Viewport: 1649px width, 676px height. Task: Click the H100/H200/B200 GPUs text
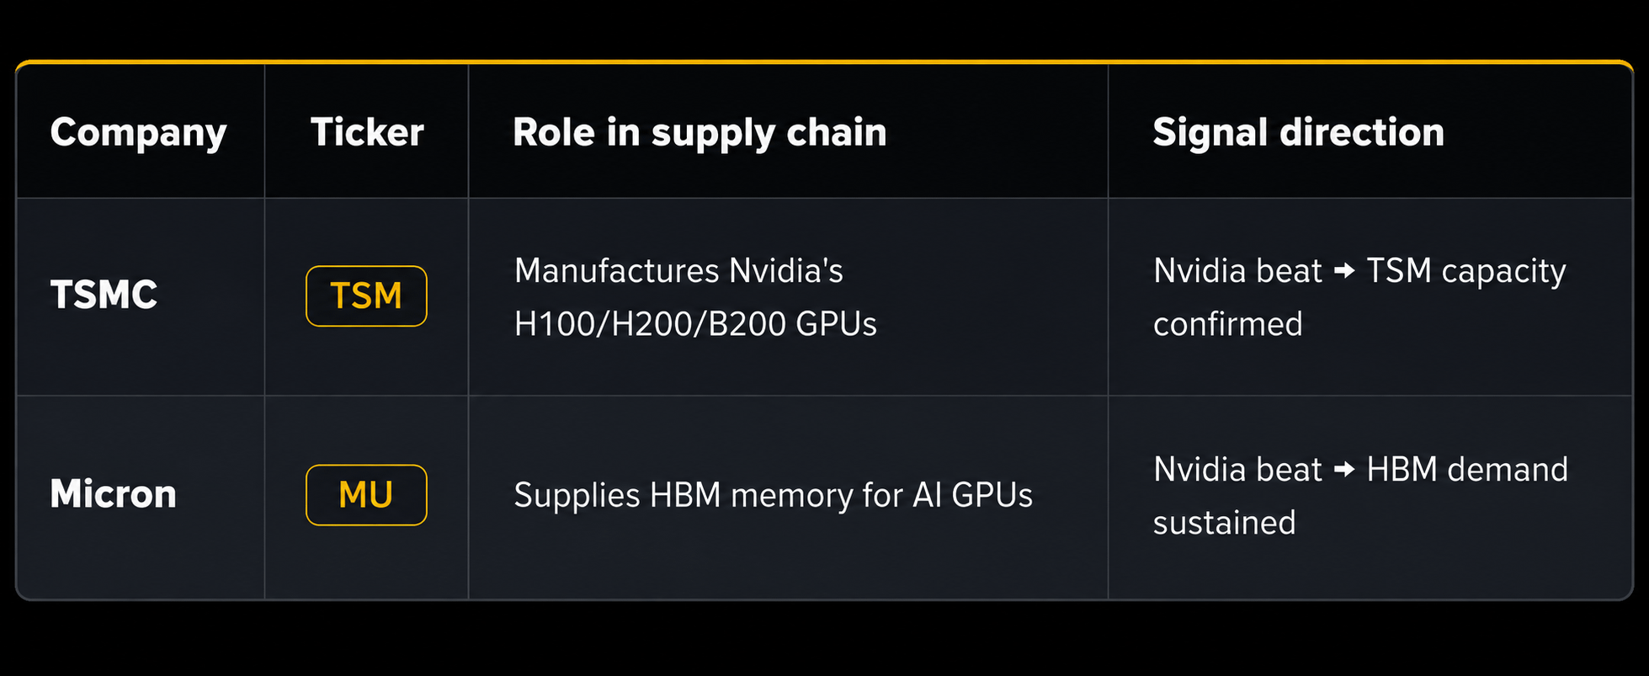[695, 324]
